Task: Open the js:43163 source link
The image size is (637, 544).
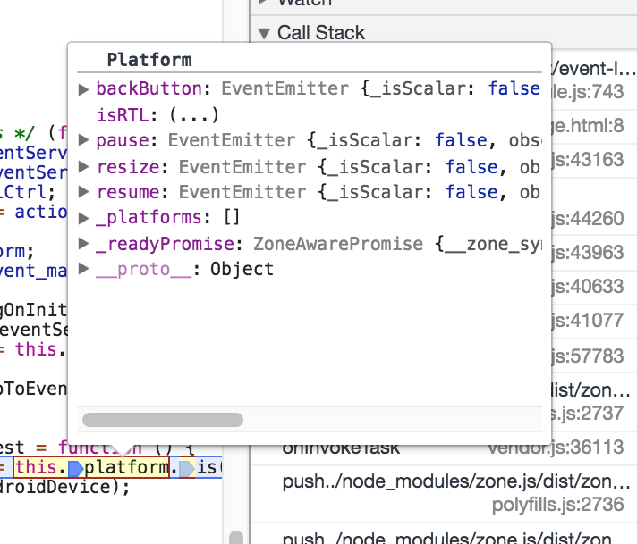Action: pyautogui.click(x=588, y=159)
